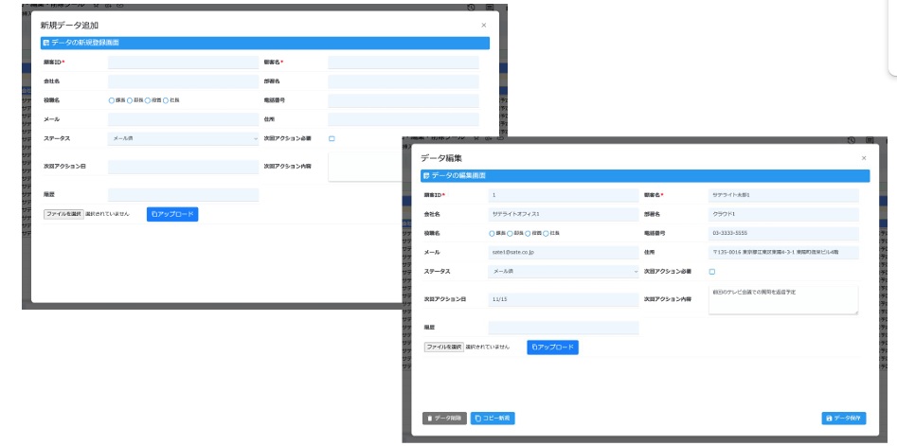Select the first 役職名 radio in 新規データ追加
This screenshot has height=446, width=897.
tap(112, 100)
